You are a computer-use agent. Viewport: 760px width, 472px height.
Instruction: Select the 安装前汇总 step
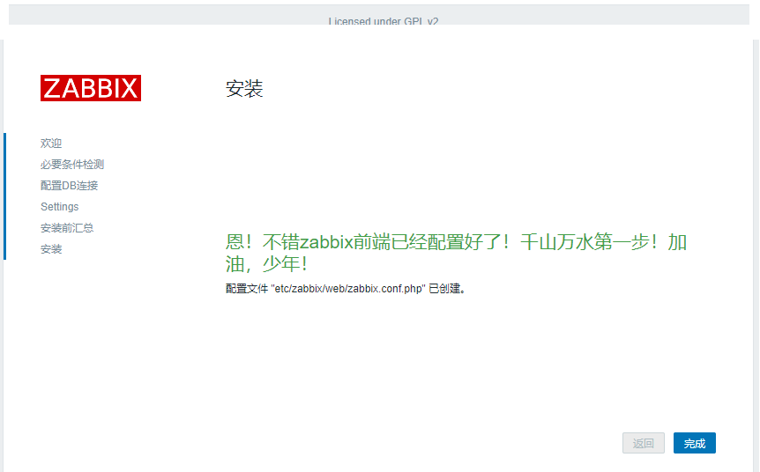pos(67,228)
